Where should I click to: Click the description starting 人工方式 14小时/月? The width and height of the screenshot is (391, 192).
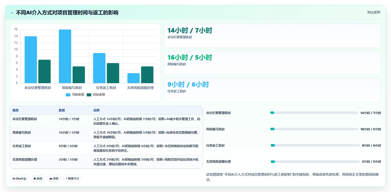147,121
